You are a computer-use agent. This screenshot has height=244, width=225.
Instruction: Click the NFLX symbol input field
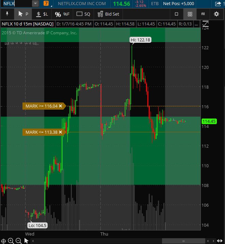16,3
